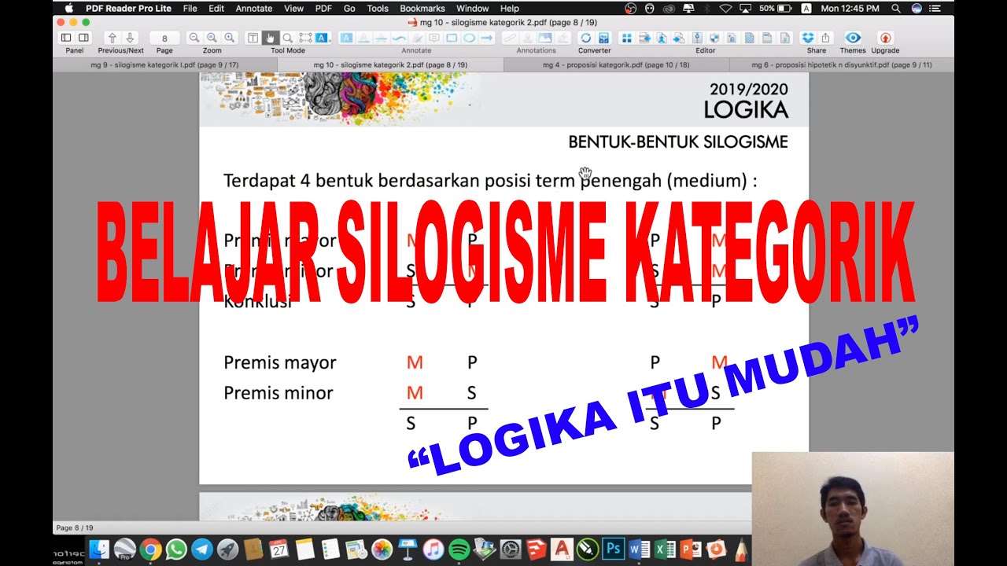Zoom in with the plus magnifier
The image size is (1007, 566).
tap(229, 38)
